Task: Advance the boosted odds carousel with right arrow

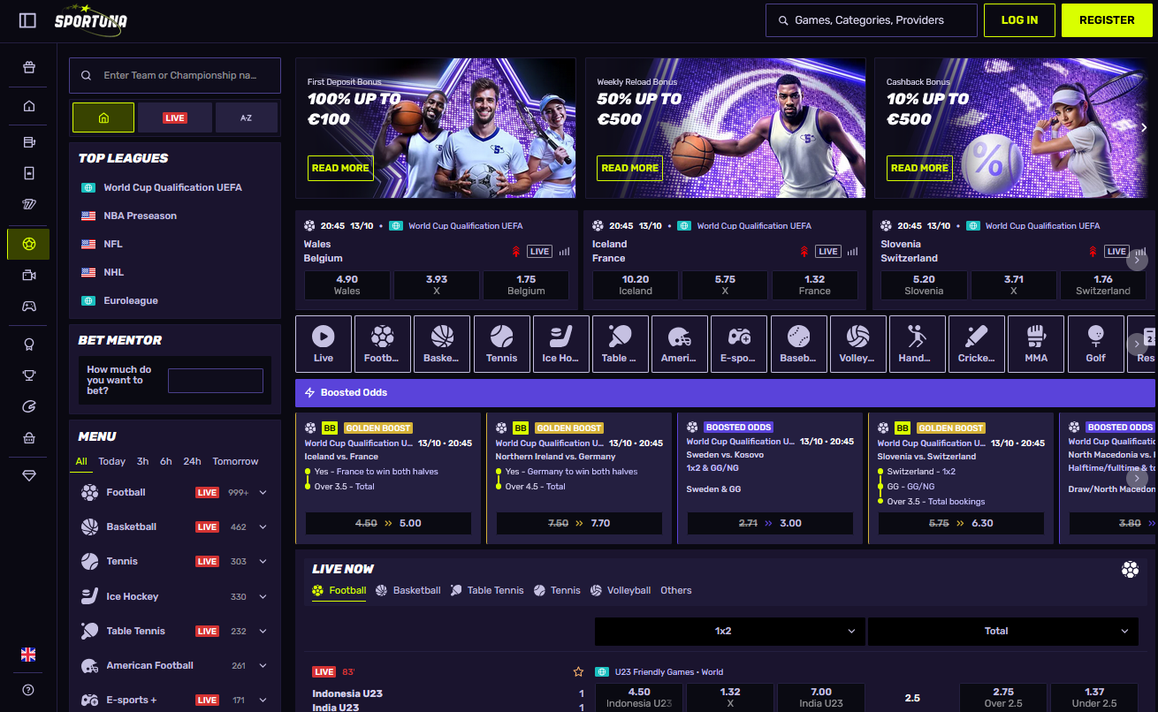Action: [x=1137, y=480]
